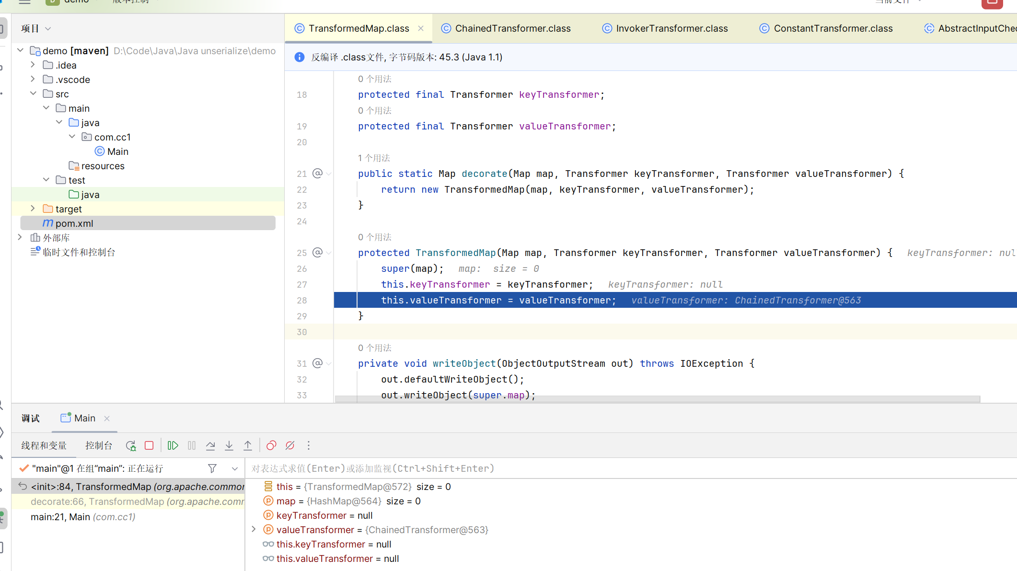Collapse the demo project root
This screenshot has height=571, width=1017.
click(x=21, y=50)
